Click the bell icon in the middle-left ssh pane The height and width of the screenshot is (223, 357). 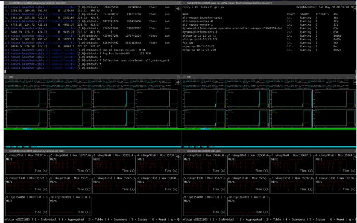click(x=177, y=82)
